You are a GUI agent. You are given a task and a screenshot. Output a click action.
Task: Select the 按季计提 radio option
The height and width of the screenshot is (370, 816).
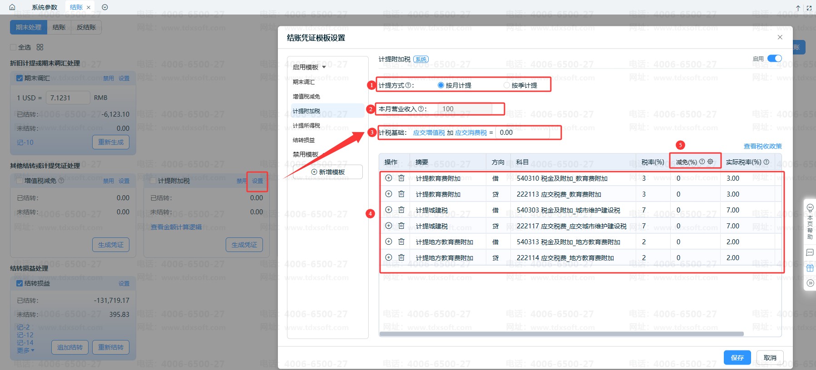(x=507, y=85)
